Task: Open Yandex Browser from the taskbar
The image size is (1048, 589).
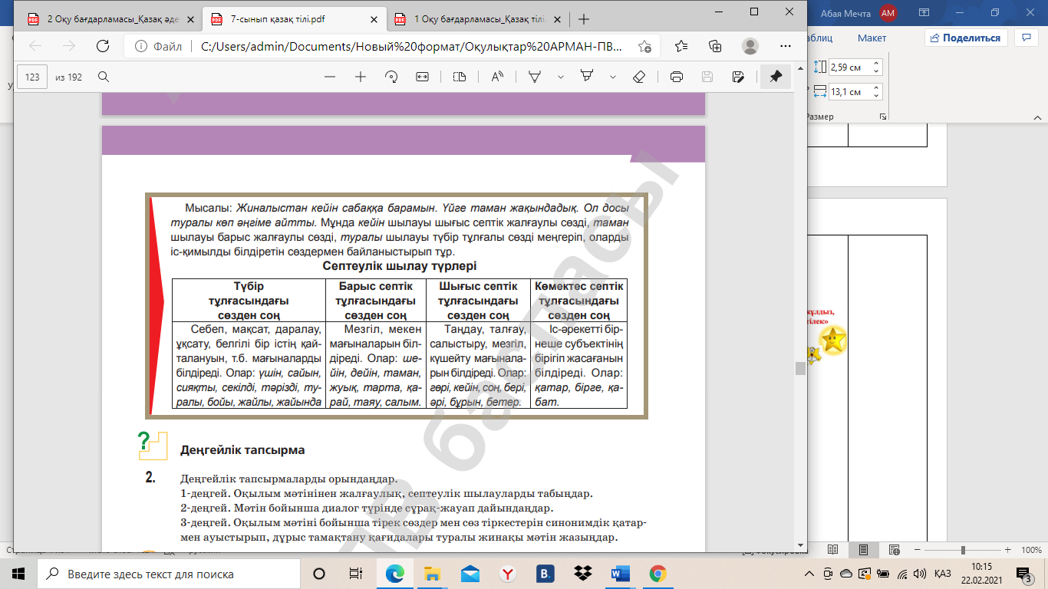Action: [x=508, y=574]
